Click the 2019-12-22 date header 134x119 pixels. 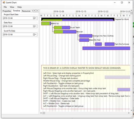(x=103, y=11)
